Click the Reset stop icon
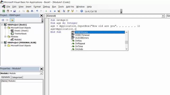This screenshot has height=95, width=170. [x=55, y=11]
